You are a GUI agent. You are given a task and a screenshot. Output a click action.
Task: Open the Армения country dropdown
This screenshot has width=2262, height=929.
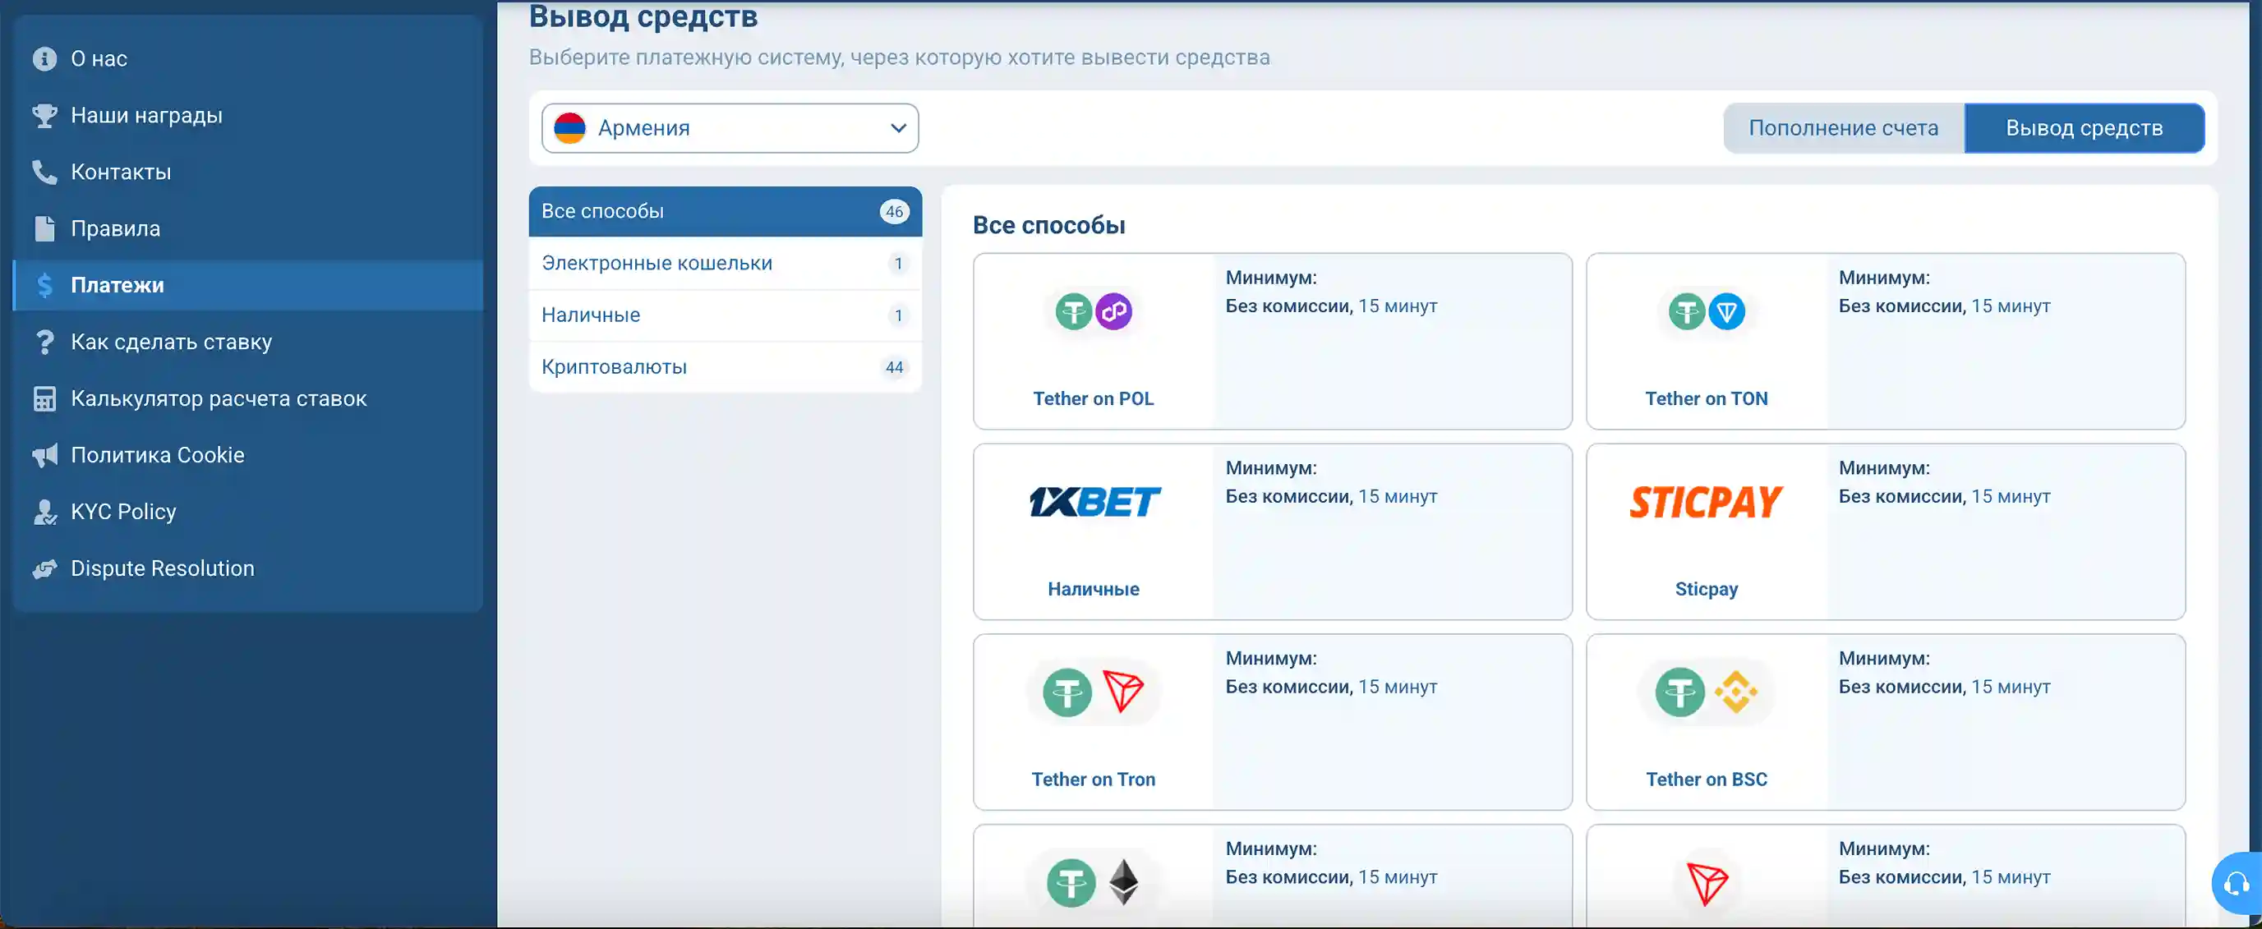[x=730, y=128]
